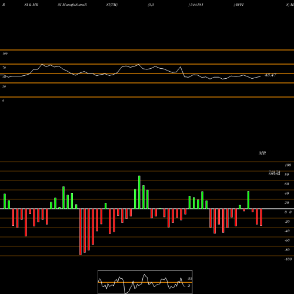The height and width of the screenshot is (294, 294).
Task: Click the MR axis label 40
Action: pyautogui.click(x=286, y=193)
